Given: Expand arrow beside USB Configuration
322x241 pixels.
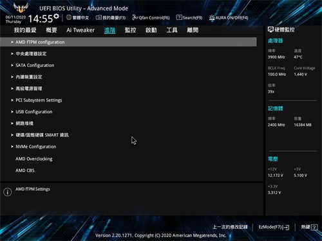Looking at the screenshot, I should (12, 112).
